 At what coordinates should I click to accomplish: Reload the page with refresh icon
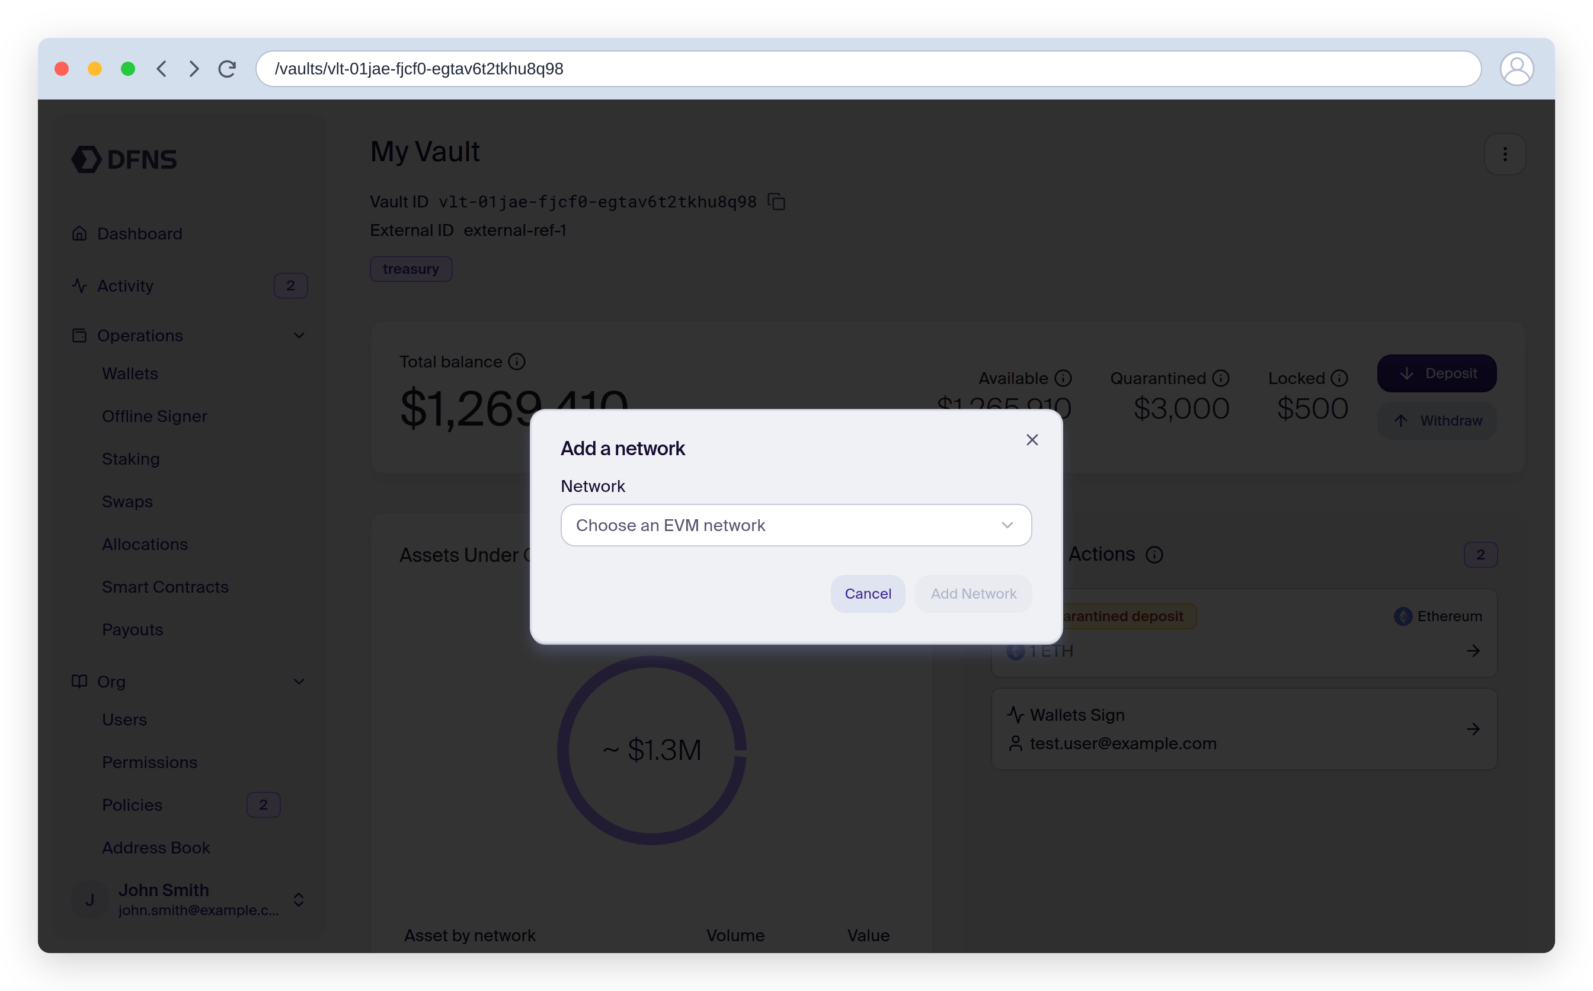click(x=227, y=69)
